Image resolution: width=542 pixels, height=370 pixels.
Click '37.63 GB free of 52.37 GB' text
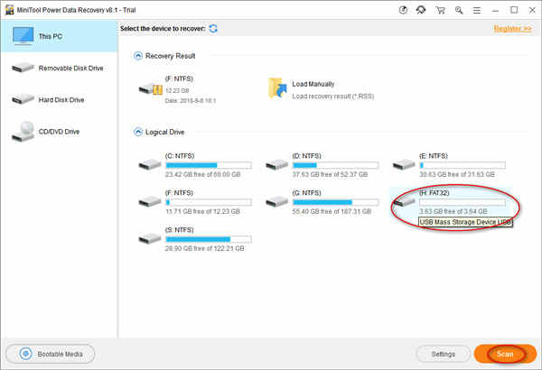click(330, 174)
